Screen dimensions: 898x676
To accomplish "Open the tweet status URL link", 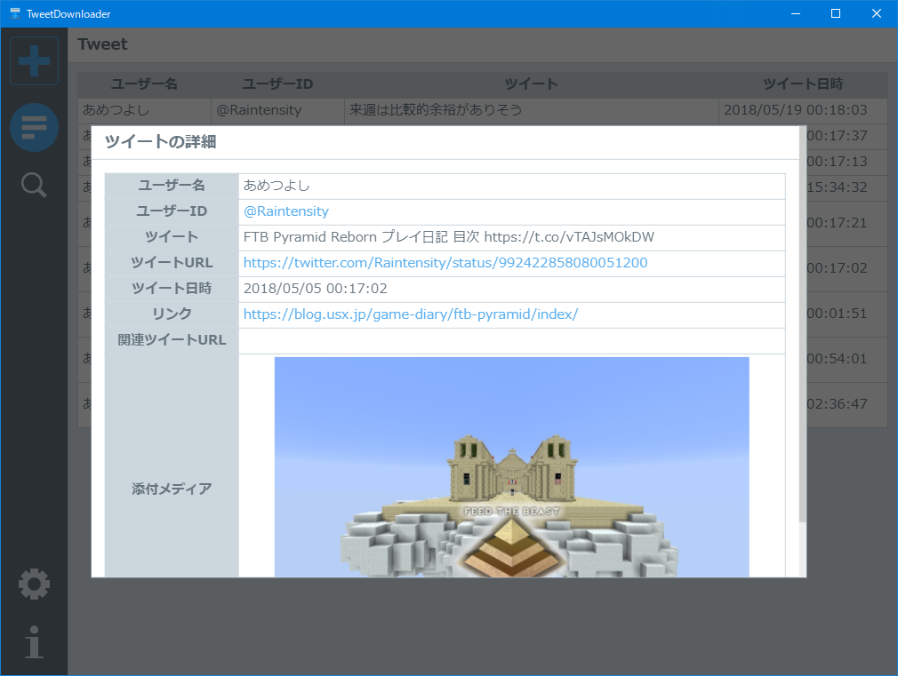I will (x=445, y=262).
